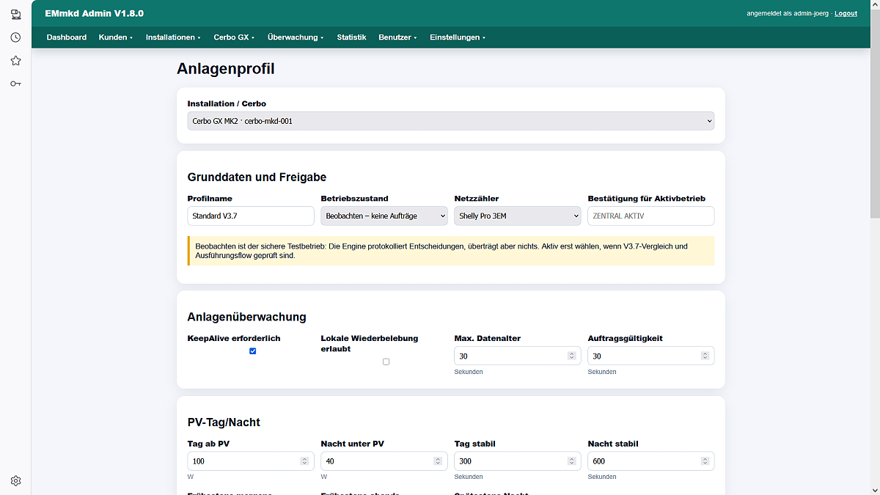Expand the Installationen menu
Image resolution: width=880 pixels, height=495 pixels.
click(173, 37)
